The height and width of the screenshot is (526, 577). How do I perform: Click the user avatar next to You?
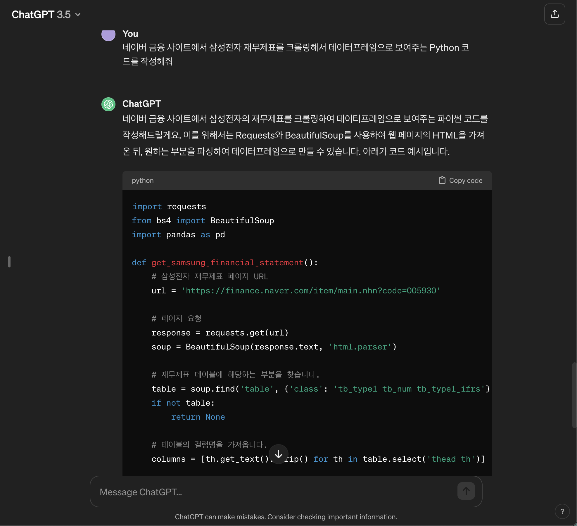coord(108,35)
